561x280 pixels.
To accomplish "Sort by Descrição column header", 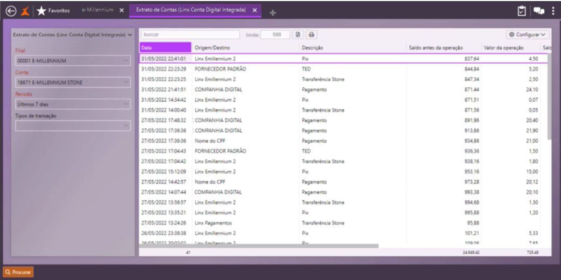I will click(353, 47).
